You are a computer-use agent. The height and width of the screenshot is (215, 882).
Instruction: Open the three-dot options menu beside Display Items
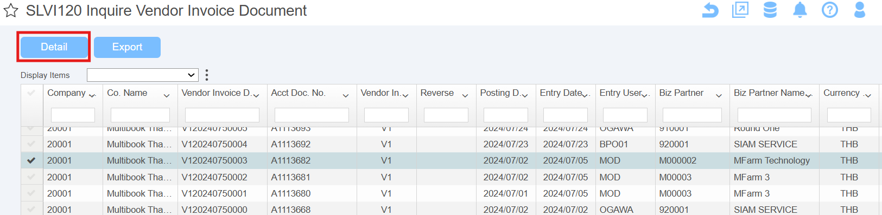pos(207,75)
